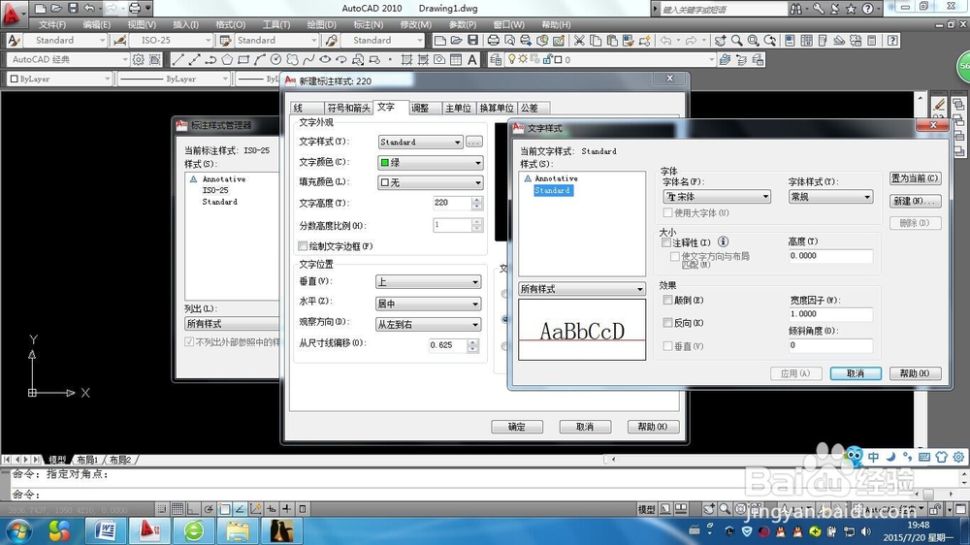Viewport: 970px width, 545px height.
Task: Open the AutoCAD Classic workspace dropdown
Action: (68, 59)
